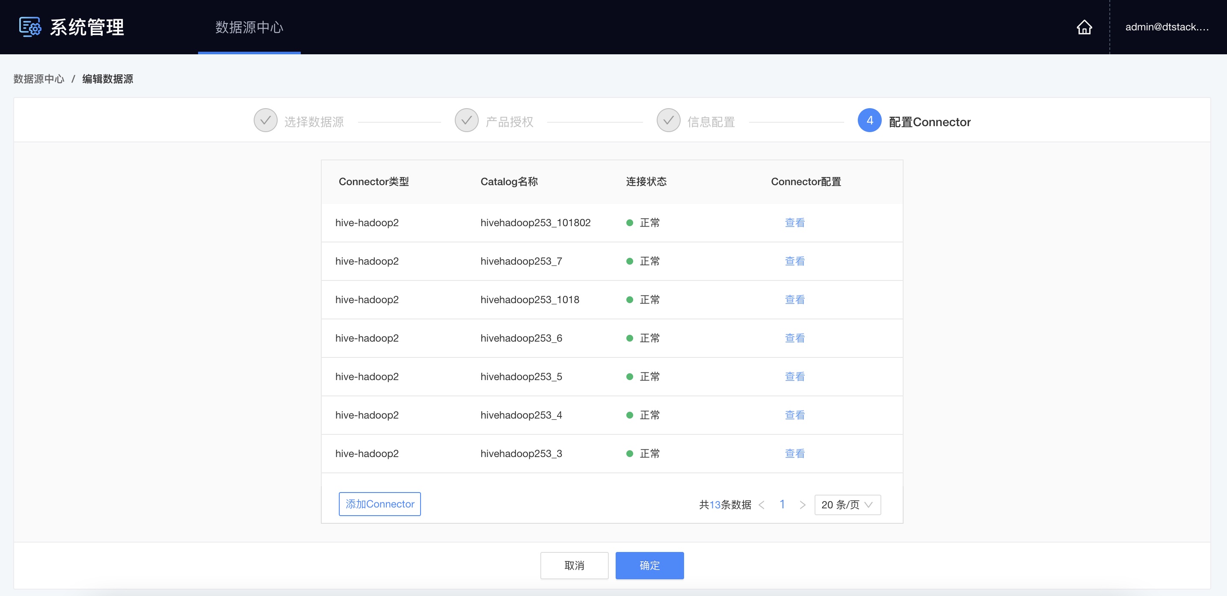The height and width of the screenshot is (596, 1227).
Task: Click the 选择数据源 step checkmark icon
Action: coord(265,121)
